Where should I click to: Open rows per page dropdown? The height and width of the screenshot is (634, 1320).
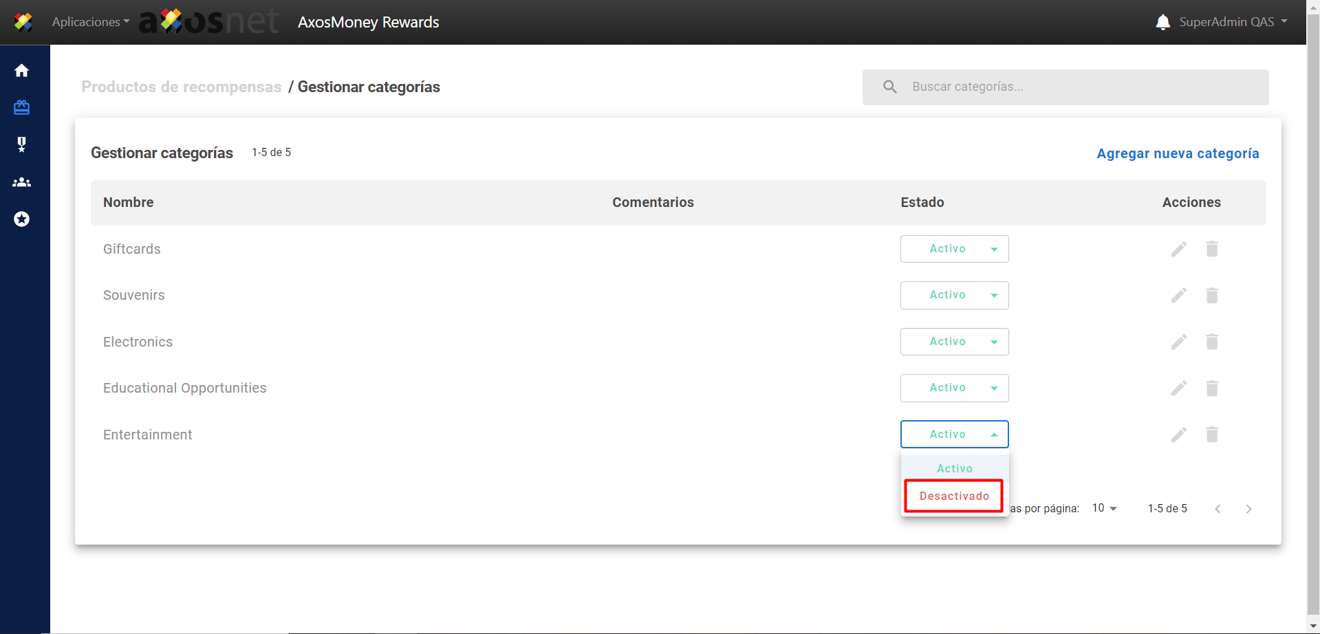click(x=1104, y=508)
